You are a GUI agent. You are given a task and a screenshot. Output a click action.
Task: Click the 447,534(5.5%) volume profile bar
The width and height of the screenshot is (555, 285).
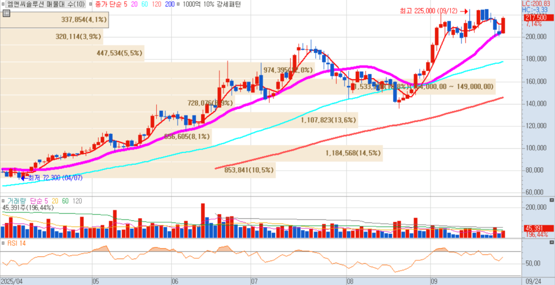click(72, 53)
